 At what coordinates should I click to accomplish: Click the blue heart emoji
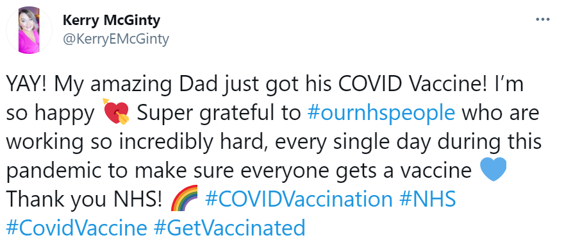493,169
